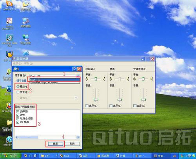
Task: Open the 我的文档 folder desktop icon
Action: pyautogui.click(x=25, y=5)
